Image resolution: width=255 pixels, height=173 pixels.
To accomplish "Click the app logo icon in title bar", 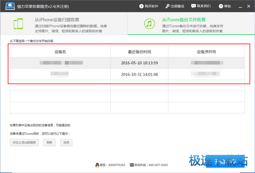I will pos(10,6).
